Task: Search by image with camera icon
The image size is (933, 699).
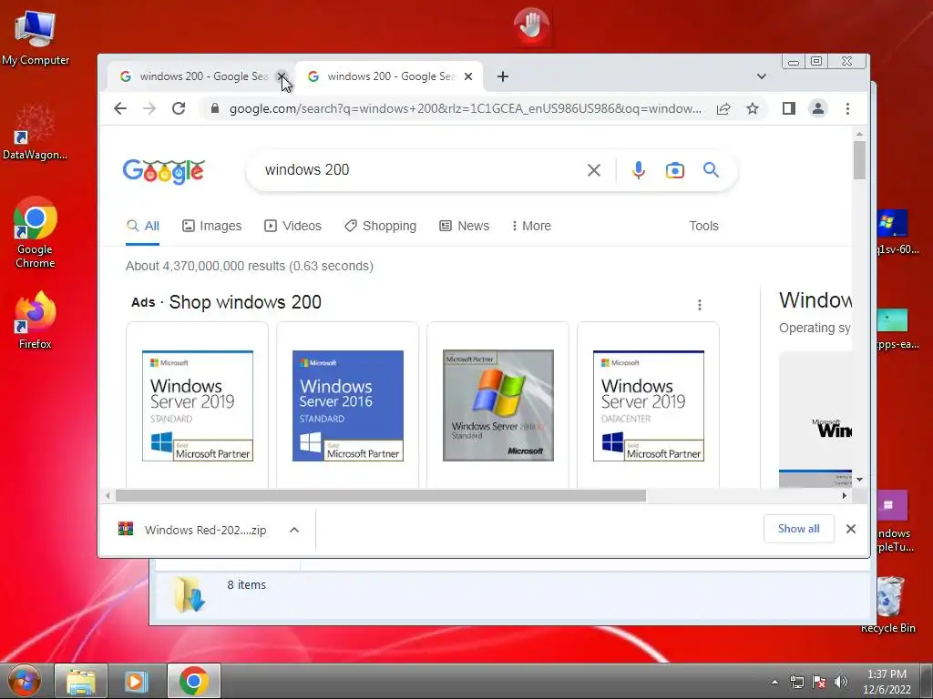Action: [x=675, y=170]
